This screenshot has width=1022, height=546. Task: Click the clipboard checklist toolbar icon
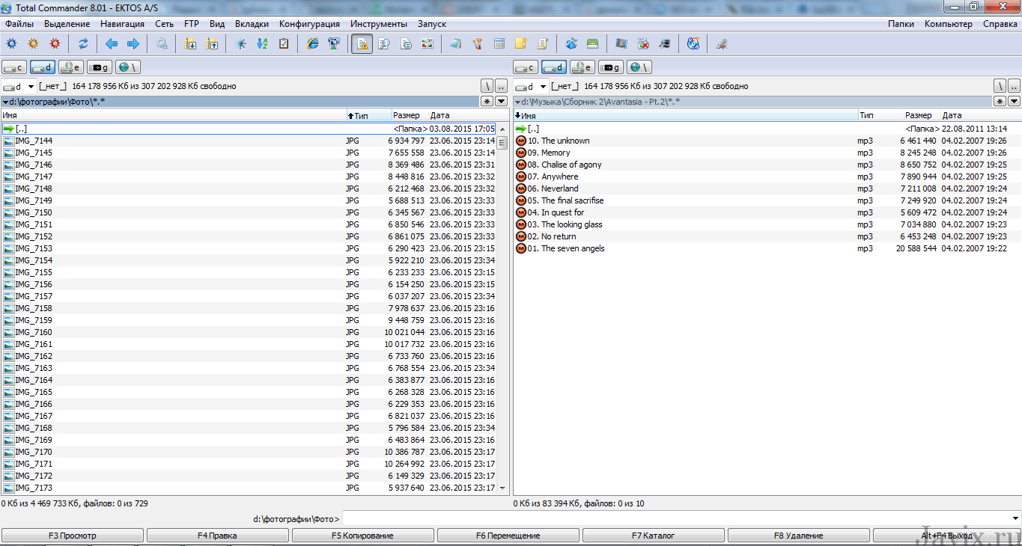[284, 43]
